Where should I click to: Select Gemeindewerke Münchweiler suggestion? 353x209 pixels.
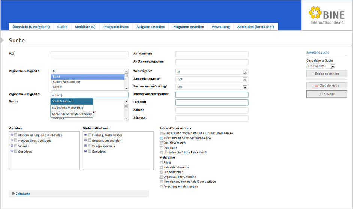(x=72, y=114)
